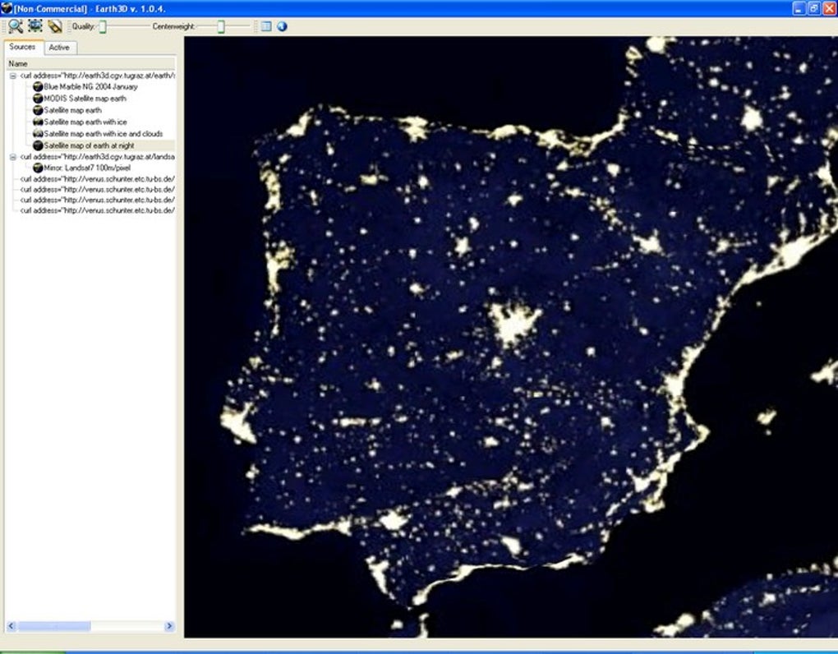Switch to the Sources tab
Viewport: 838px width, 654px height.
pyautogui.click(x=22, y=47)
